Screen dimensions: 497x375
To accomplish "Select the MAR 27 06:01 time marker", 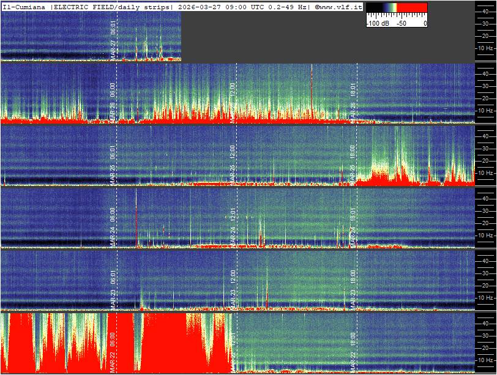I will click(x=113, y=39).
